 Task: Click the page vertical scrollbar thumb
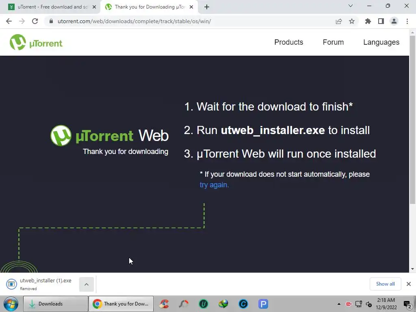(x=412, y=119)
